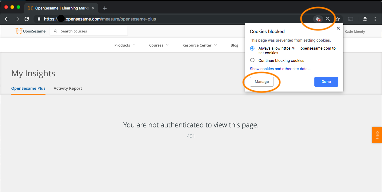Expand the Resource Center dropdown menu
This screenshot has height=192, width=382.
click(x=200, y=45)
